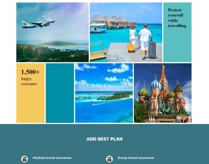Image resolution: width=209 pixels, height=164 pixels.
Task: Click the Medical travel insurance briefcase icon
Action: [x=25, y=159]
